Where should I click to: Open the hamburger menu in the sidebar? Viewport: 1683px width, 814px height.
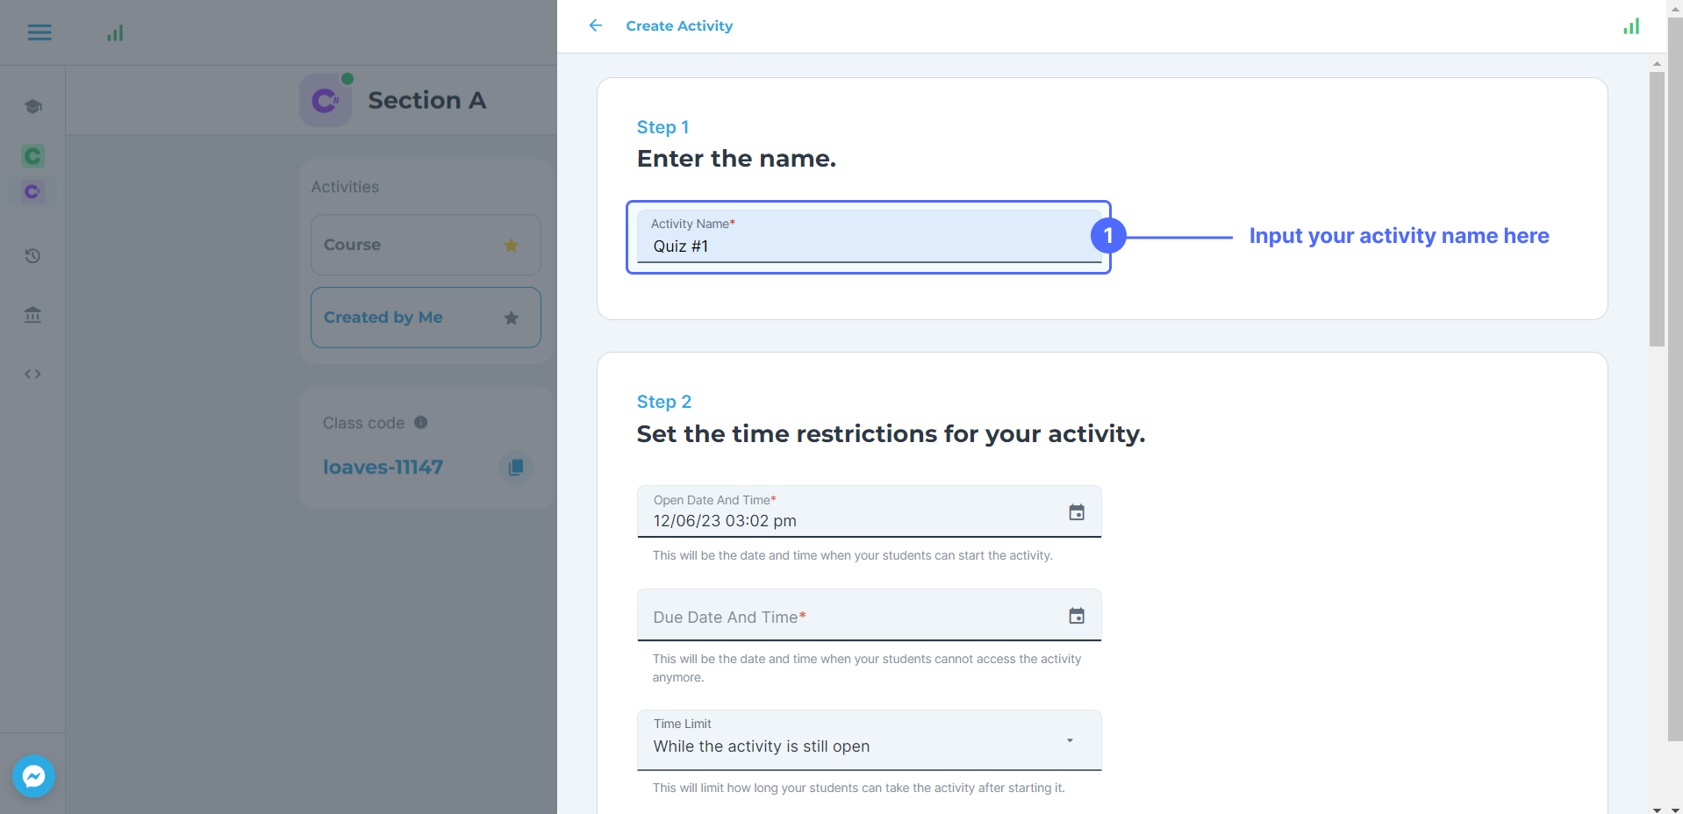pos(39,32)
